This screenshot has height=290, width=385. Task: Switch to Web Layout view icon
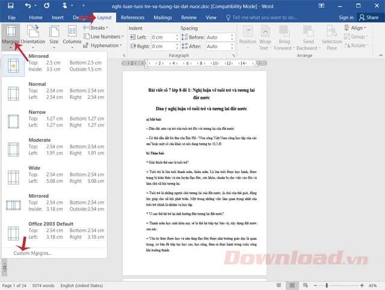[306, 285]
